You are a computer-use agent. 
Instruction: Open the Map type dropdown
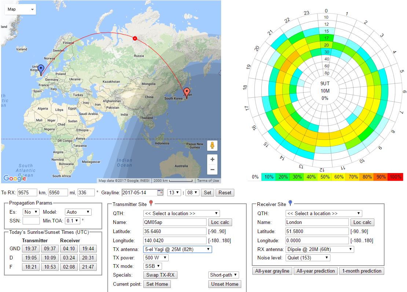(20, 9)
